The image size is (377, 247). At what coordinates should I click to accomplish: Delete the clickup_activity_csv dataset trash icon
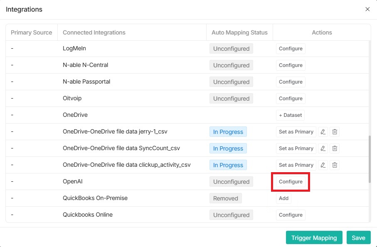(x=335, y=165)
